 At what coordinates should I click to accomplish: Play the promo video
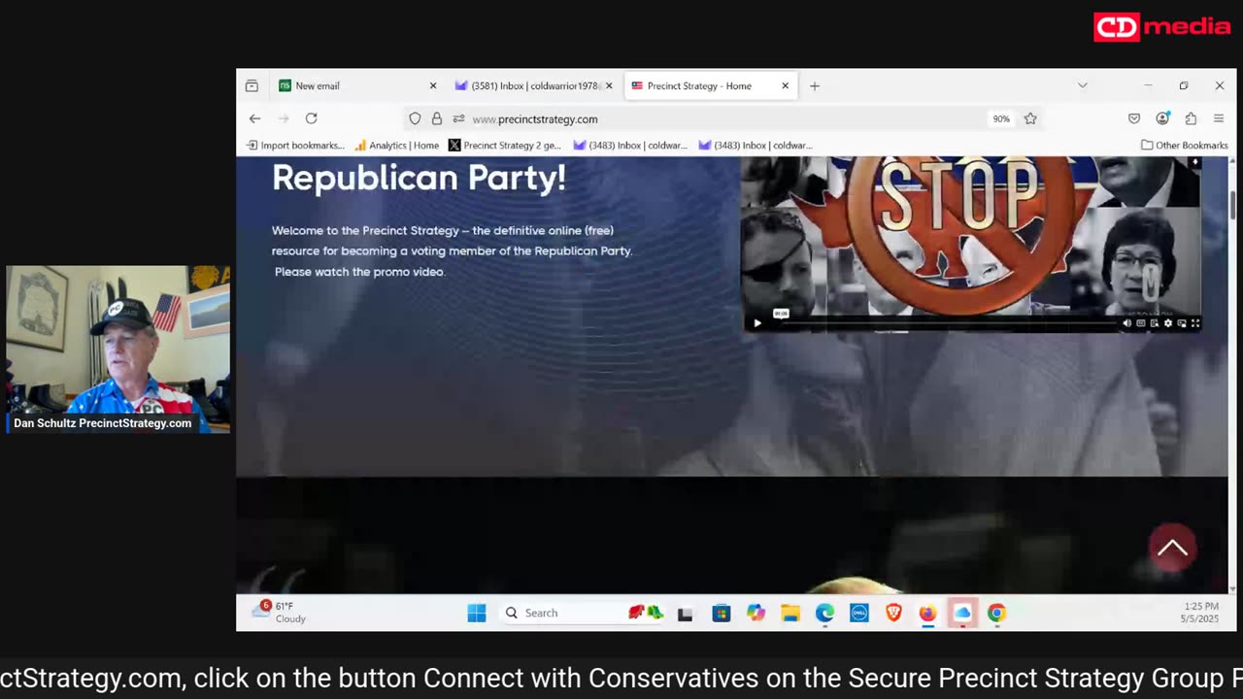757,323
